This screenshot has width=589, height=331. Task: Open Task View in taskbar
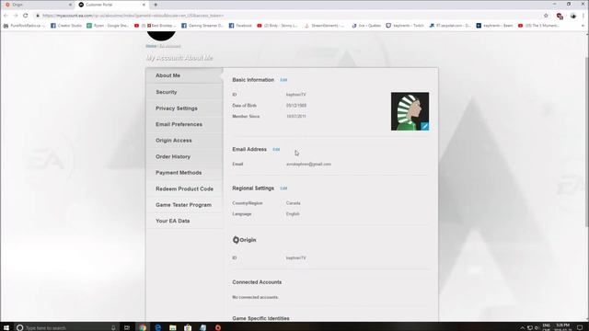[x=127, y=327]
